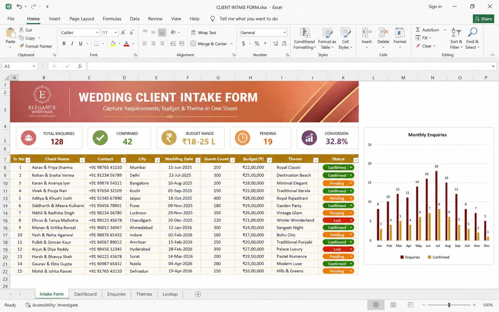
Task: Open the number format dropdown
Action: (x=285, y=32)
